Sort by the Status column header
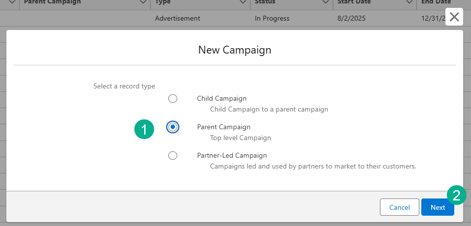 click(266, 2)
